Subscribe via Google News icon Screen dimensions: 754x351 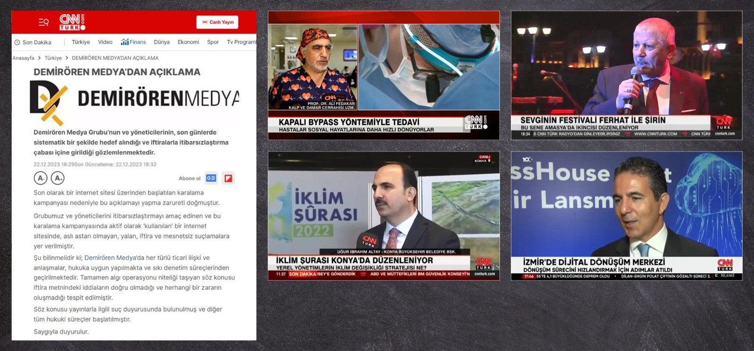211,178
